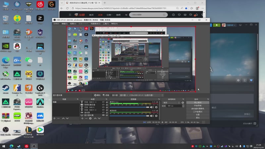
Task: Toggle visibility of the Text (GDI+) source
Action: (103, 107)
